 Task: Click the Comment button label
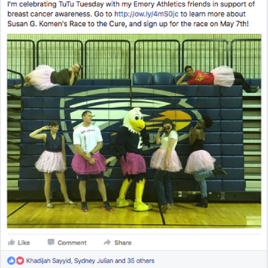(x=72, y=243)
